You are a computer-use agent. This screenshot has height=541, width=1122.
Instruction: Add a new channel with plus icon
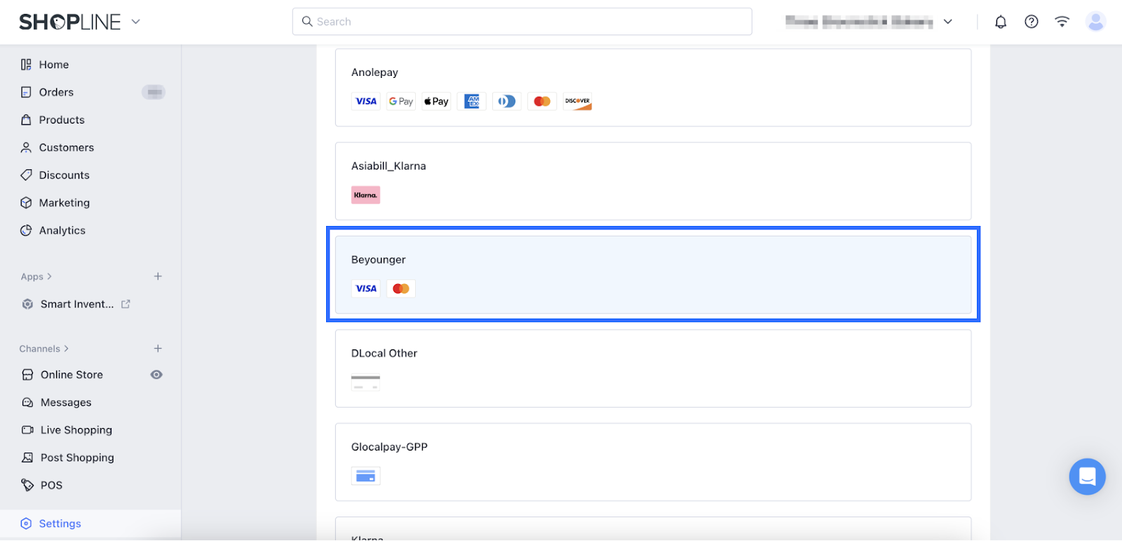(x=158, y=349)
